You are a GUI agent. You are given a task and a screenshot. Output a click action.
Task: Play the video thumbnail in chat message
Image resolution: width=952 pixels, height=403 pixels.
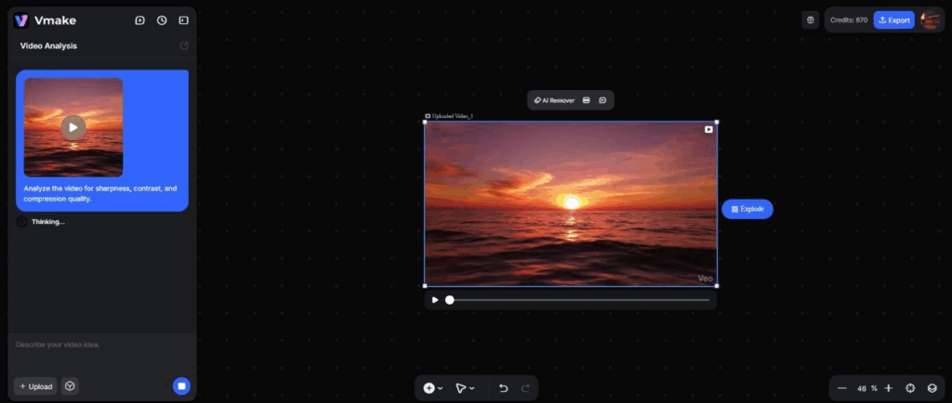(73, 127)
